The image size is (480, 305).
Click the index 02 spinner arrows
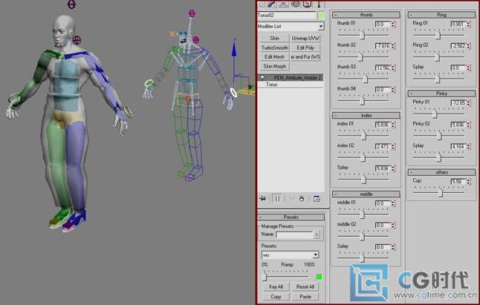point(393,147)
